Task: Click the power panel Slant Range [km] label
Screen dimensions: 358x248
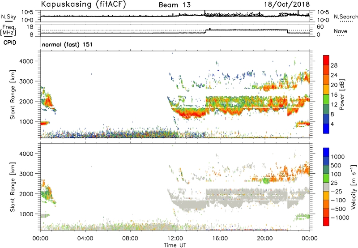Action: [x=13, y=94]
